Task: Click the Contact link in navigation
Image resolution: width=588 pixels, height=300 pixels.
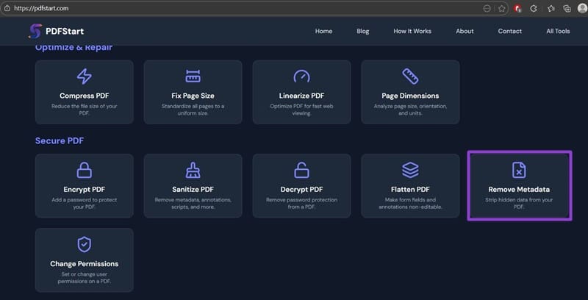Action: (509, 31)
